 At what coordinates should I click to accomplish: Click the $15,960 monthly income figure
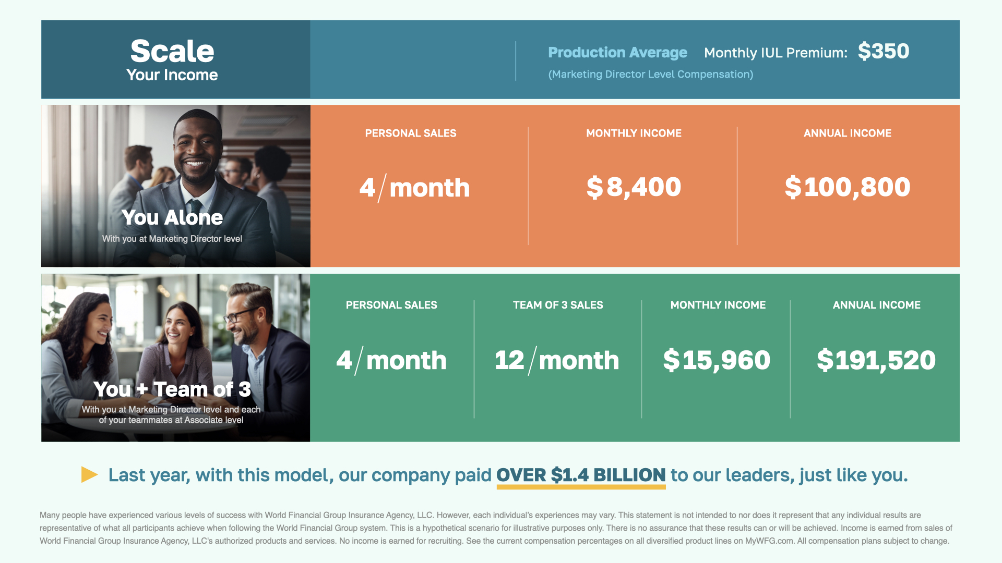tap(717, 360)
